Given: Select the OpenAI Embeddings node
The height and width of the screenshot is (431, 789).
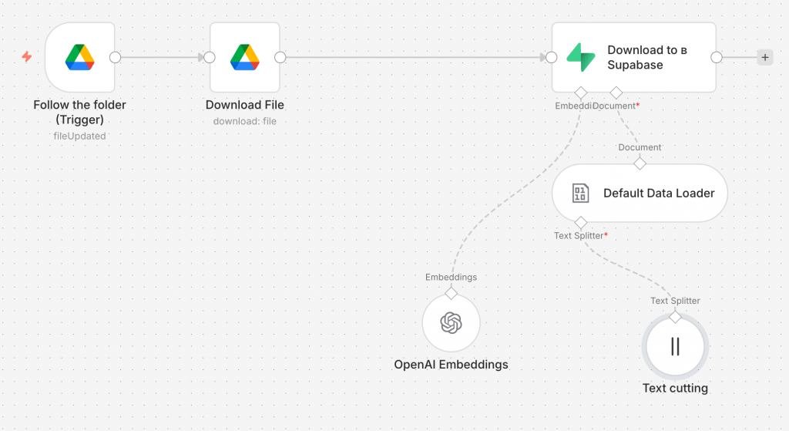Looking at the screenshot, I should pos(451,322).
